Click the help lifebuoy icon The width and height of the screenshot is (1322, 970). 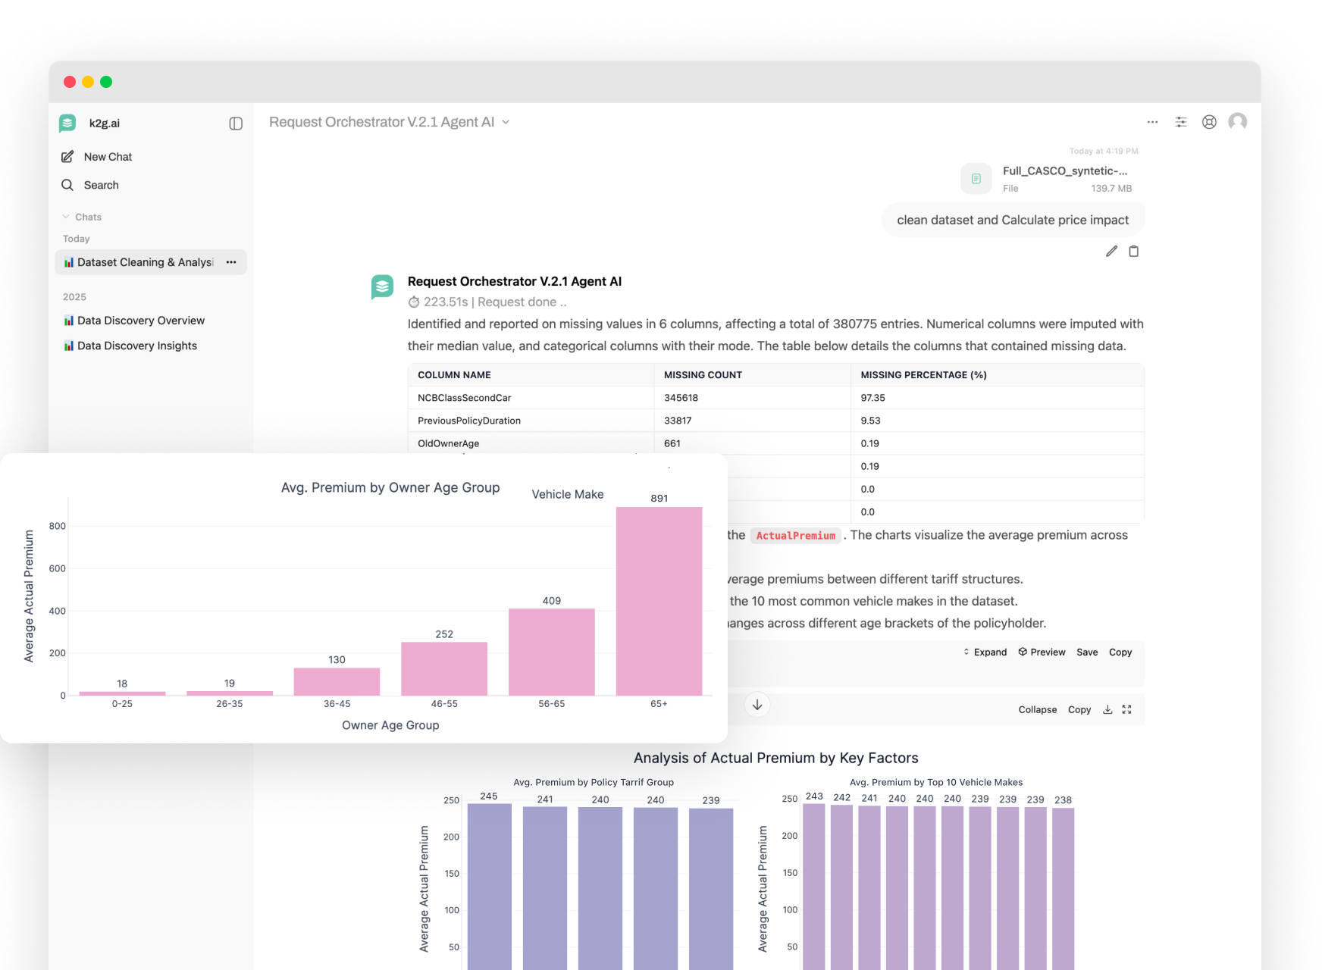[1209, 122]
